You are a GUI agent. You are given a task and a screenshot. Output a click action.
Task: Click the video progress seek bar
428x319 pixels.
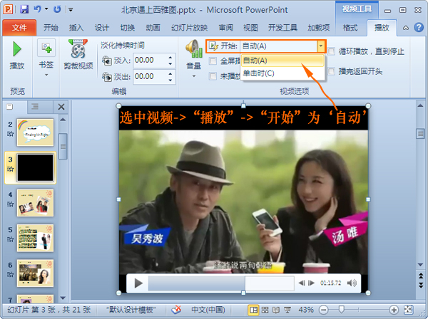pos(221,283)
